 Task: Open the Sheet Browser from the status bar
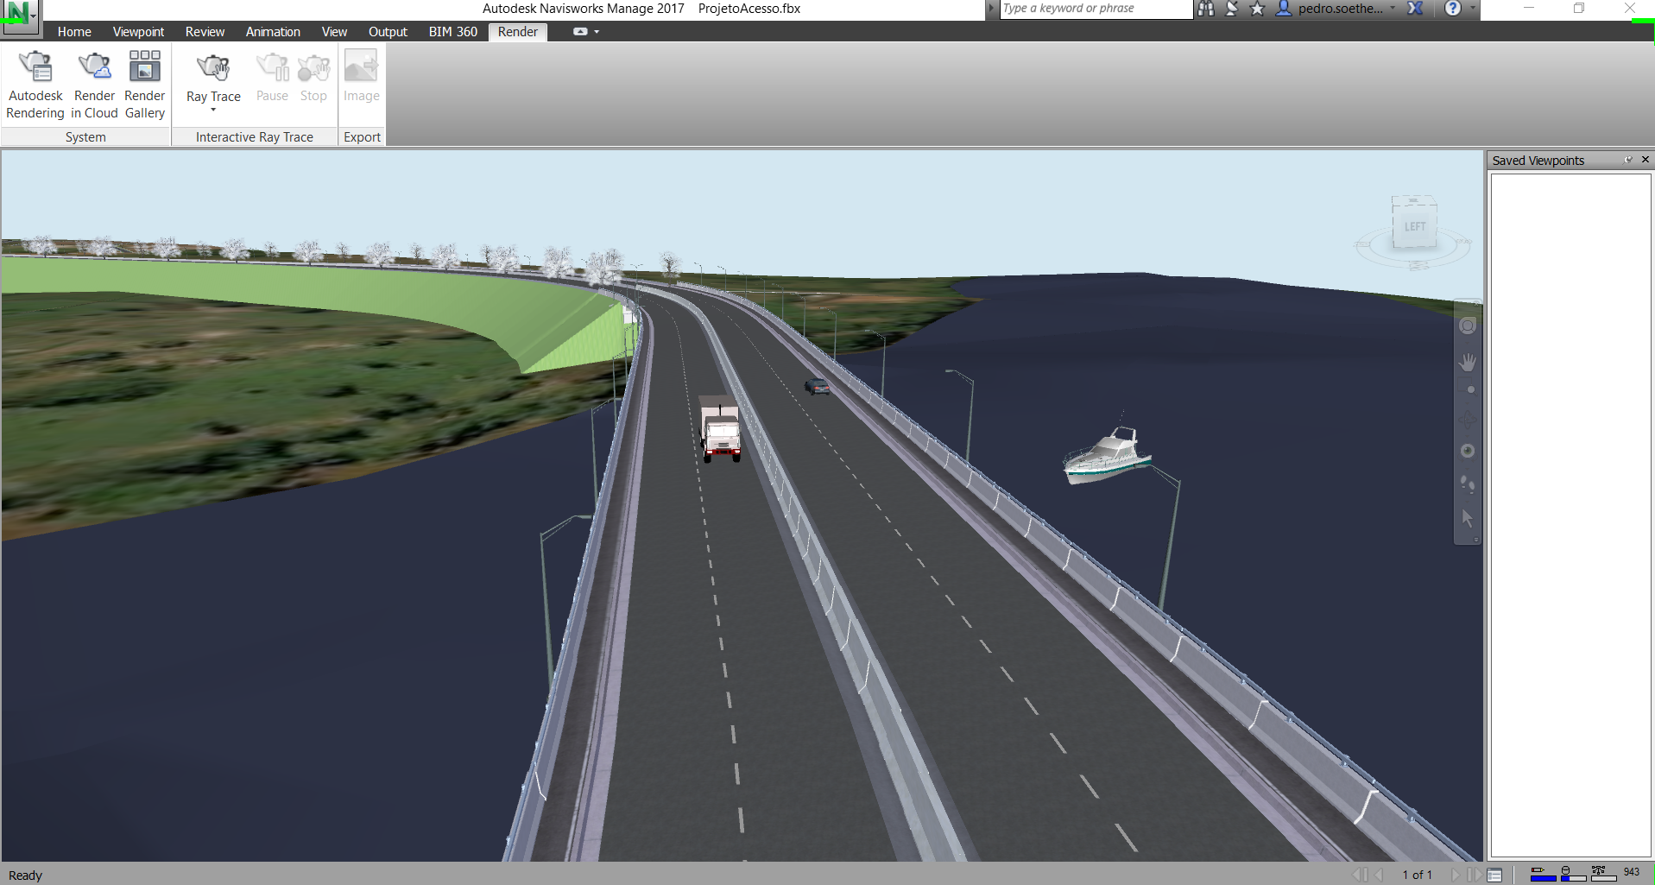click(1494, 874)
